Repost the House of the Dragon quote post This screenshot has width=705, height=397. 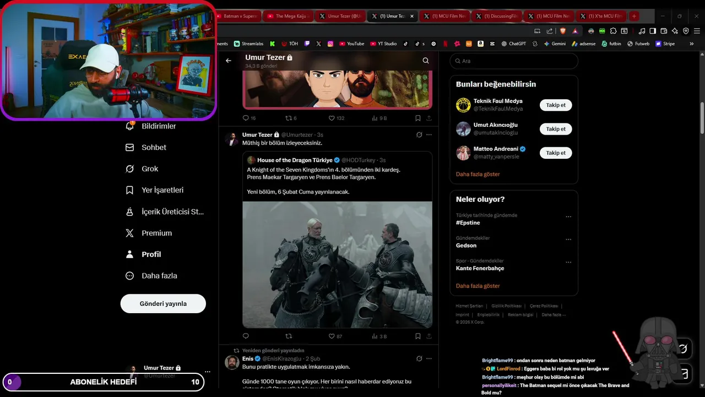(288, 336)
